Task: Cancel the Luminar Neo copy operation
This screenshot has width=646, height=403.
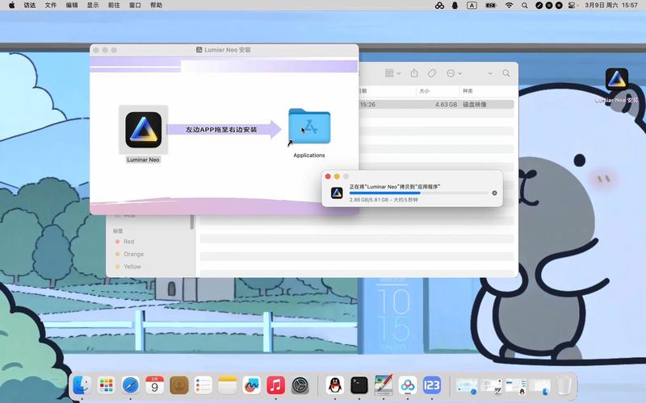Action: [494, 193]
